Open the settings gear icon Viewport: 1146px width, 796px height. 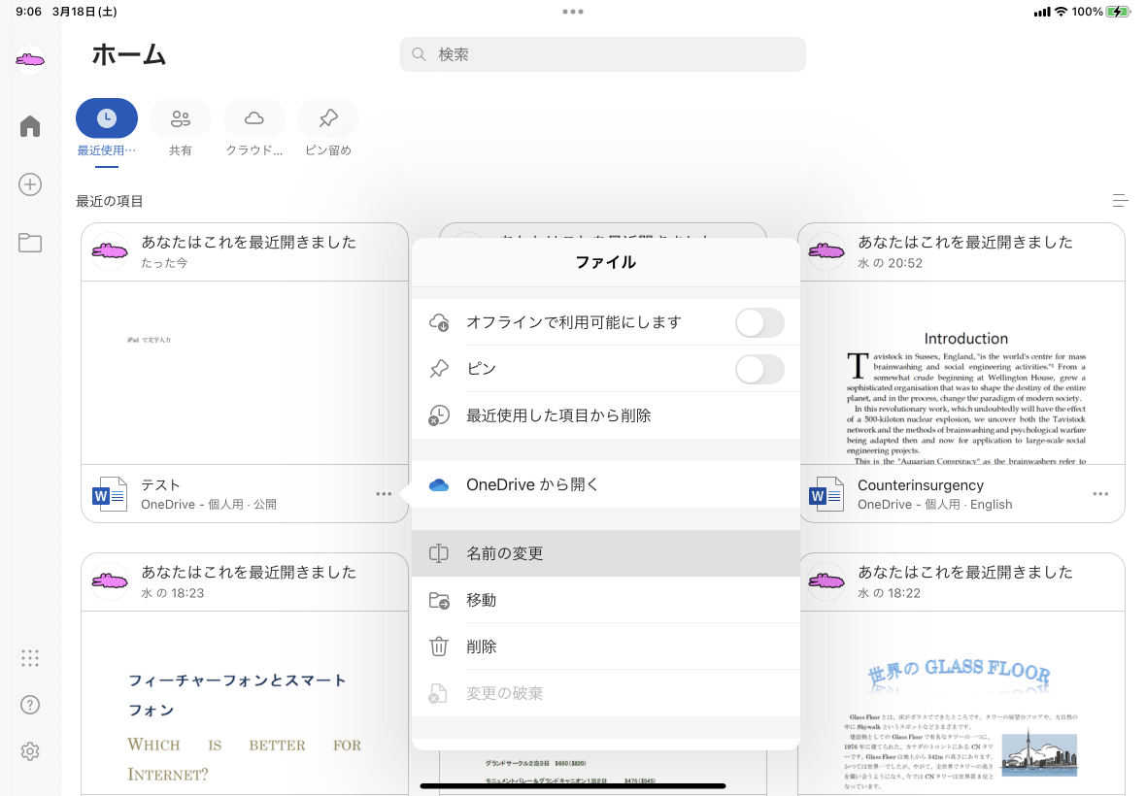pyautogui.click(x=30, y=751)
